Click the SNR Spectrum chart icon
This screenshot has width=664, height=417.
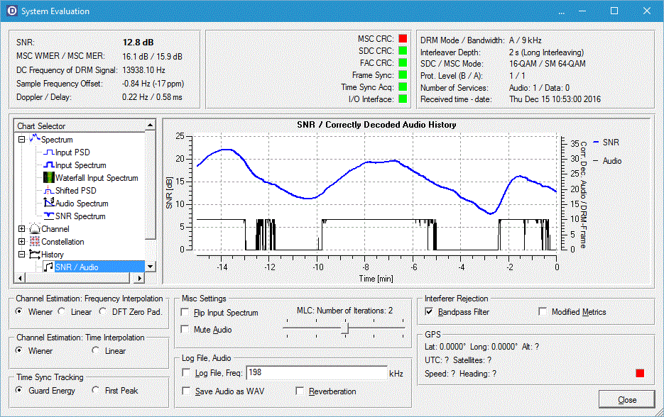point(49,216)
